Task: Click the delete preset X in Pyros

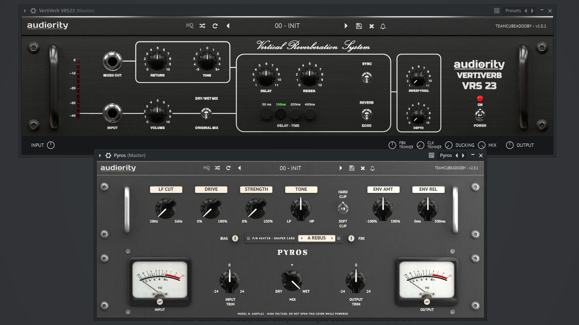Action: tap(362, 168)
